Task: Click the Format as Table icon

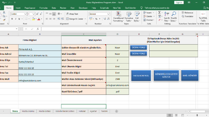Action: [x=129, y=14]
